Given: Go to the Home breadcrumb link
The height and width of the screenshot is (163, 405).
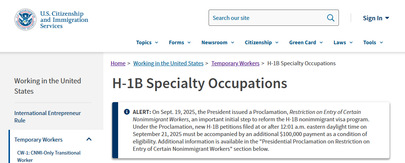Looking at the screenshot, I should pyautogui.click(x=118, y=63).
